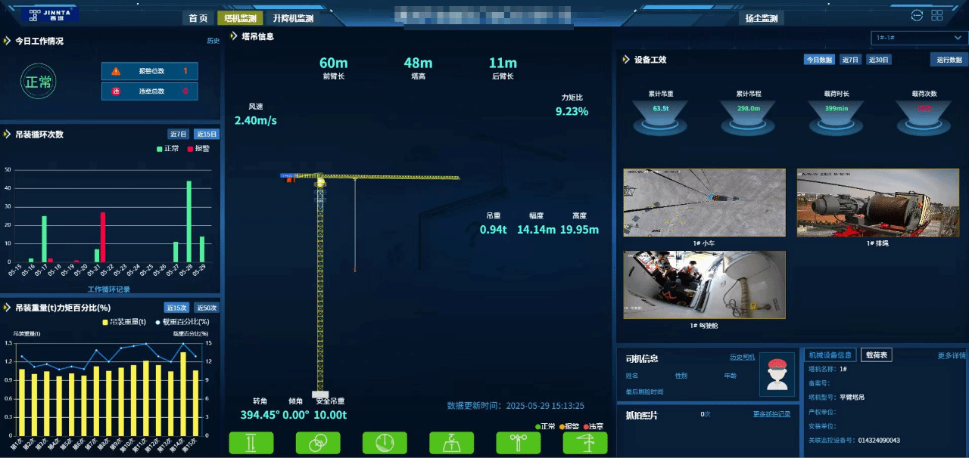Click the height limit (vertical arrows) icon button
Viewport: 969px width, 458px height.
[x=251, y=443]
